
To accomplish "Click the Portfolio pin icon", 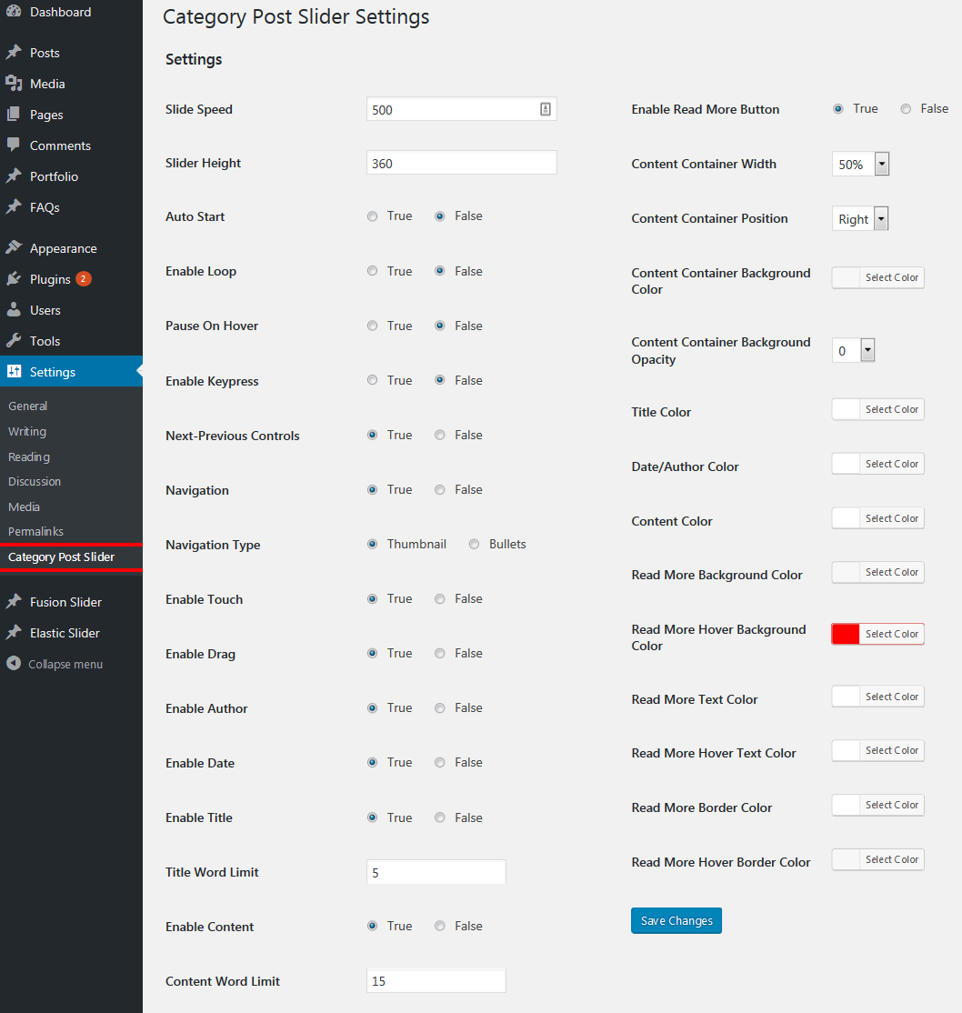I will [x=14, y=176].
